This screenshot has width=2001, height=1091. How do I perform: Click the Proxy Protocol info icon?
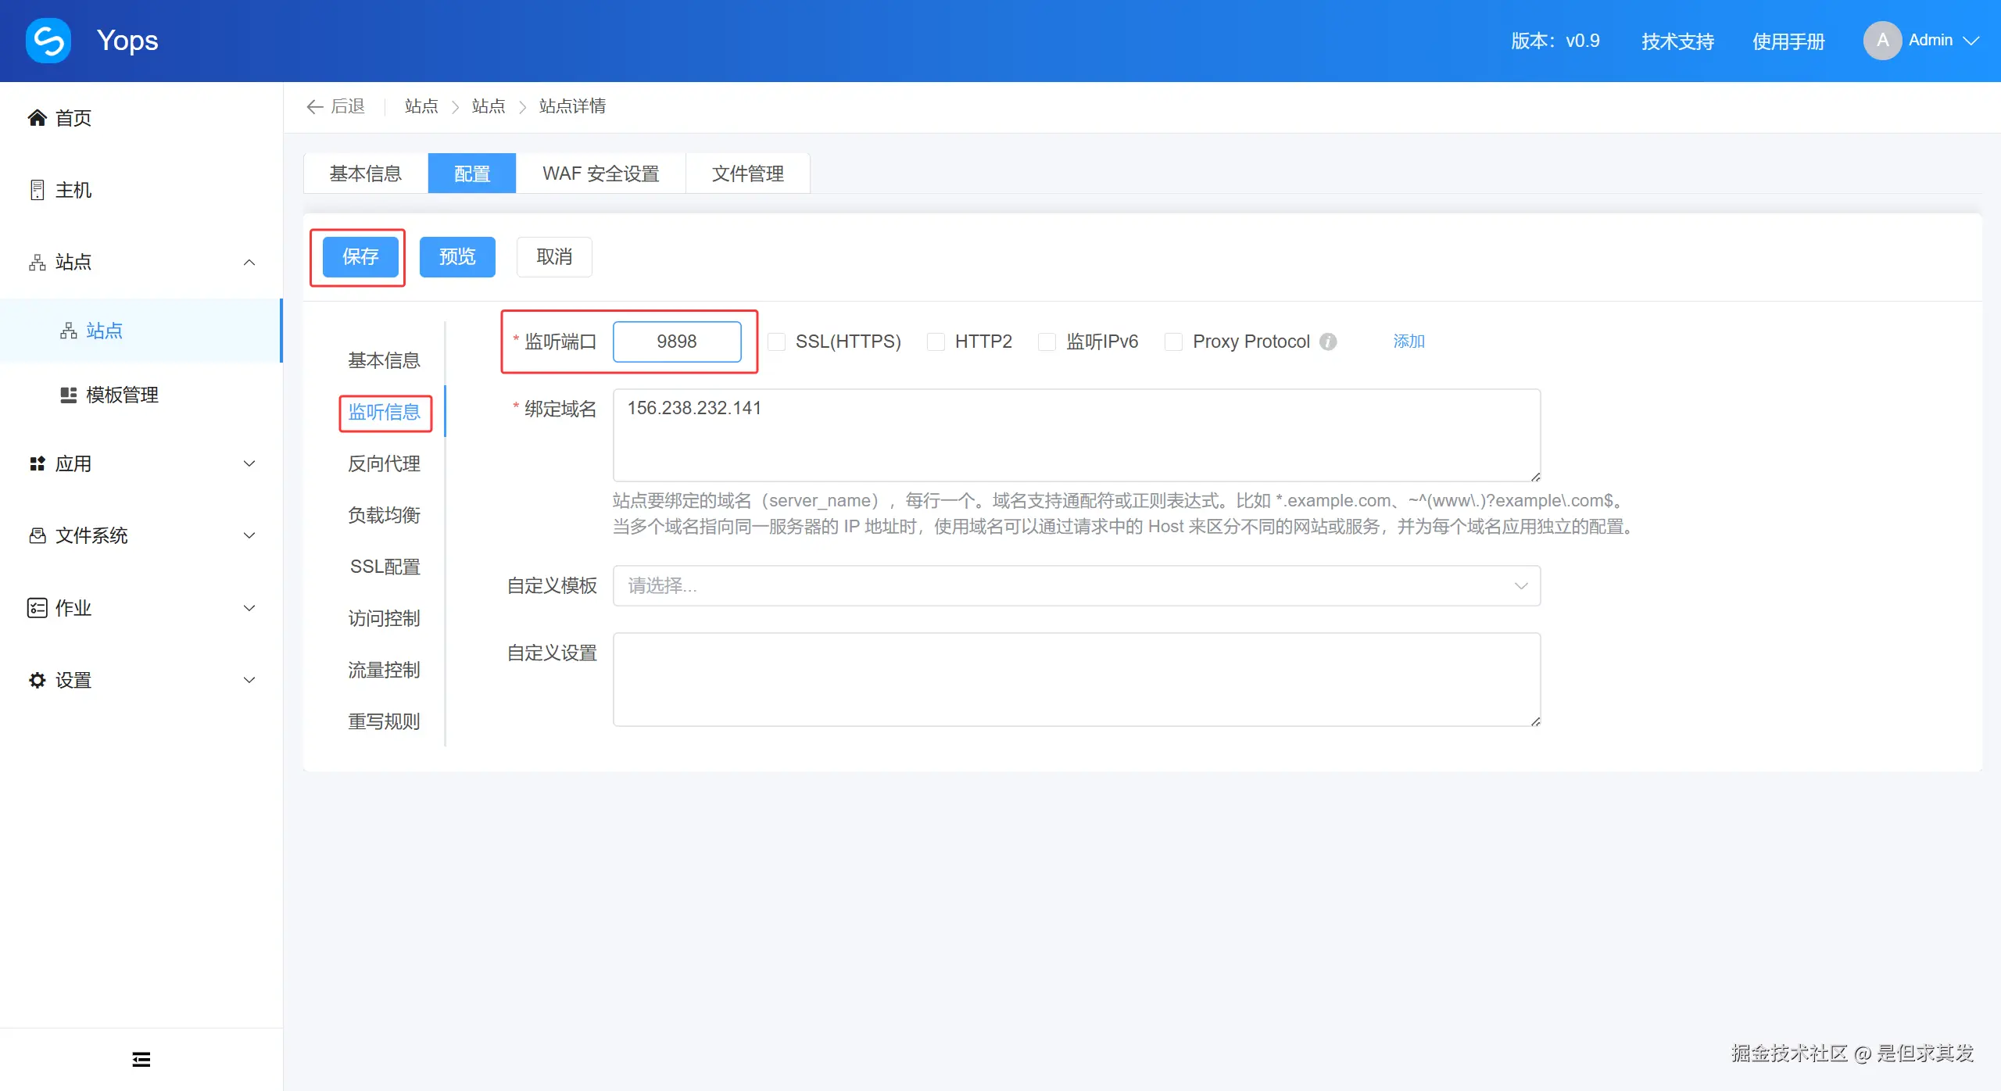pos(1328,342)
